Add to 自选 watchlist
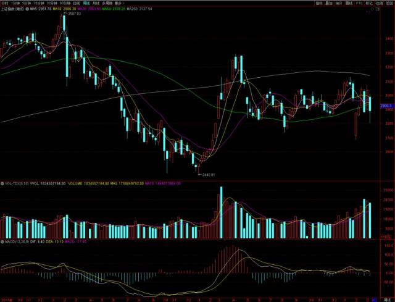Image resolution: width=395 pixels, height=302 pixels. (x=379, y=3)
